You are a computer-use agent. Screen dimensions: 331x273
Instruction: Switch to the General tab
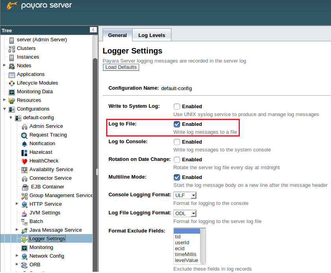tap(118, 35)
